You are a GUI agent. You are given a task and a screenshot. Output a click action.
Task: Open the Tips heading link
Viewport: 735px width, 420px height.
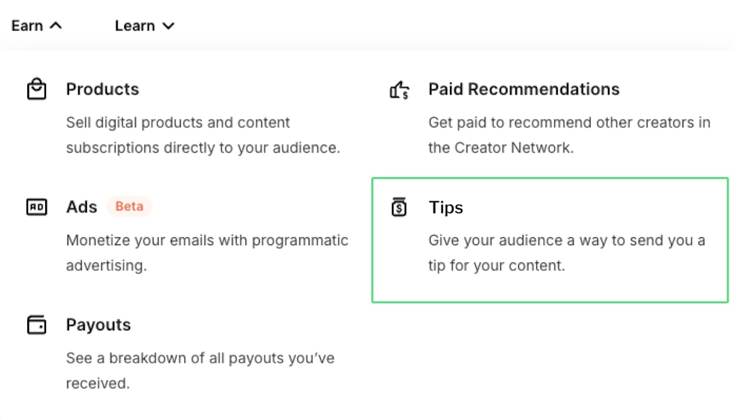(446, 208)
